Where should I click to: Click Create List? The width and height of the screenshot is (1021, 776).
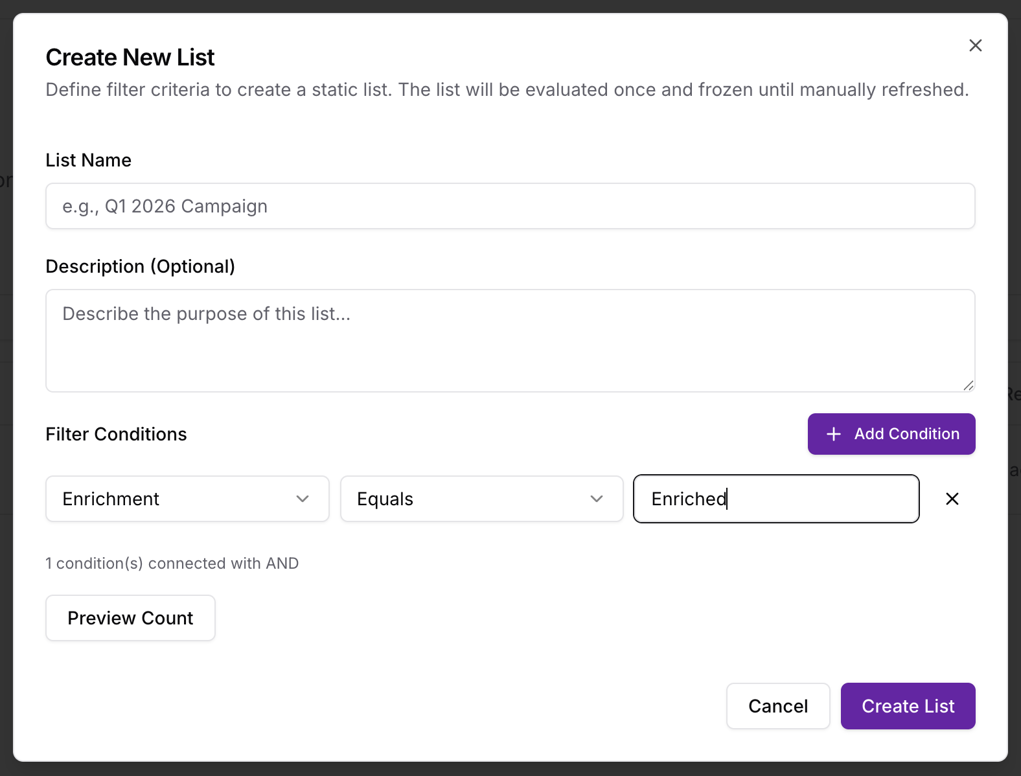tap(908, 706)
